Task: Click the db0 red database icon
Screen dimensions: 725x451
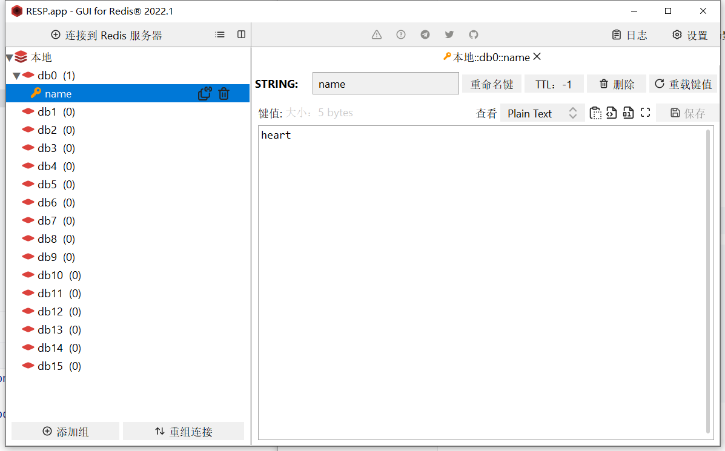Action: (28, 75)
